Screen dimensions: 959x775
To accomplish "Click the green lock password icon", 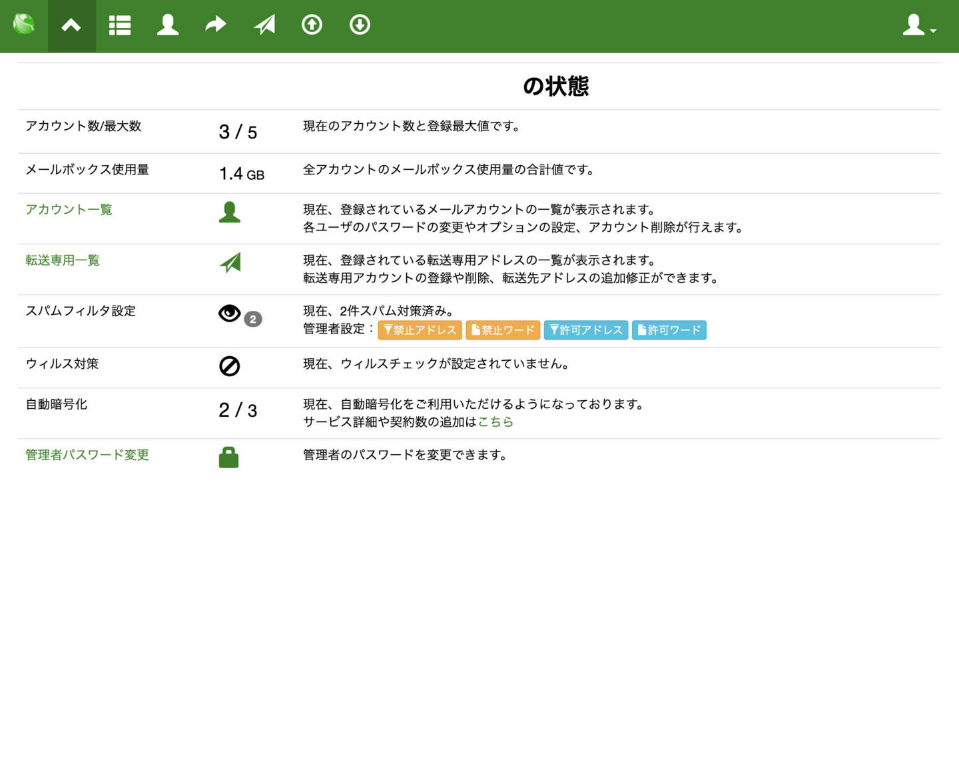I will coord(228,457).
